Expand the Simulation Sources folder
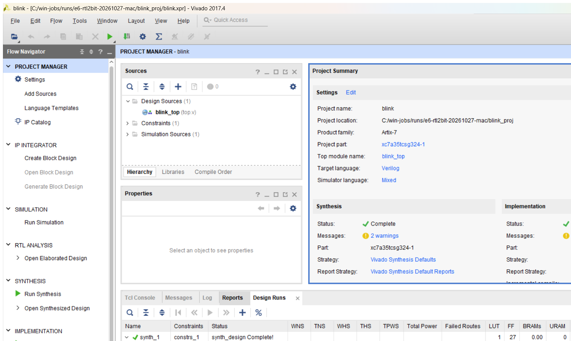This screenshot has width=571, height=341. 128,134
